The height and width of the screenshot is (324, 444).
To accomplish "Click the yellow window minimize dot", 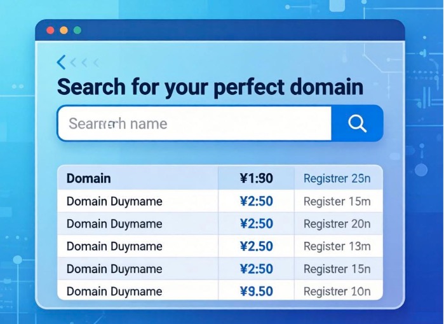I will click(x=64, y=30).
